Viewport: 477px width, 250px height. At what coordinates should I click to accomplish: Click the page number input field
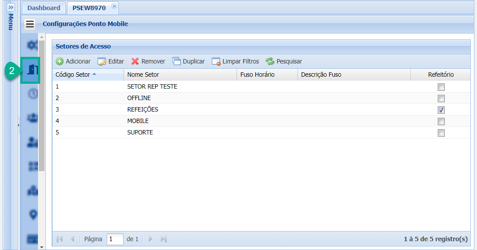(x=115, y=239)
